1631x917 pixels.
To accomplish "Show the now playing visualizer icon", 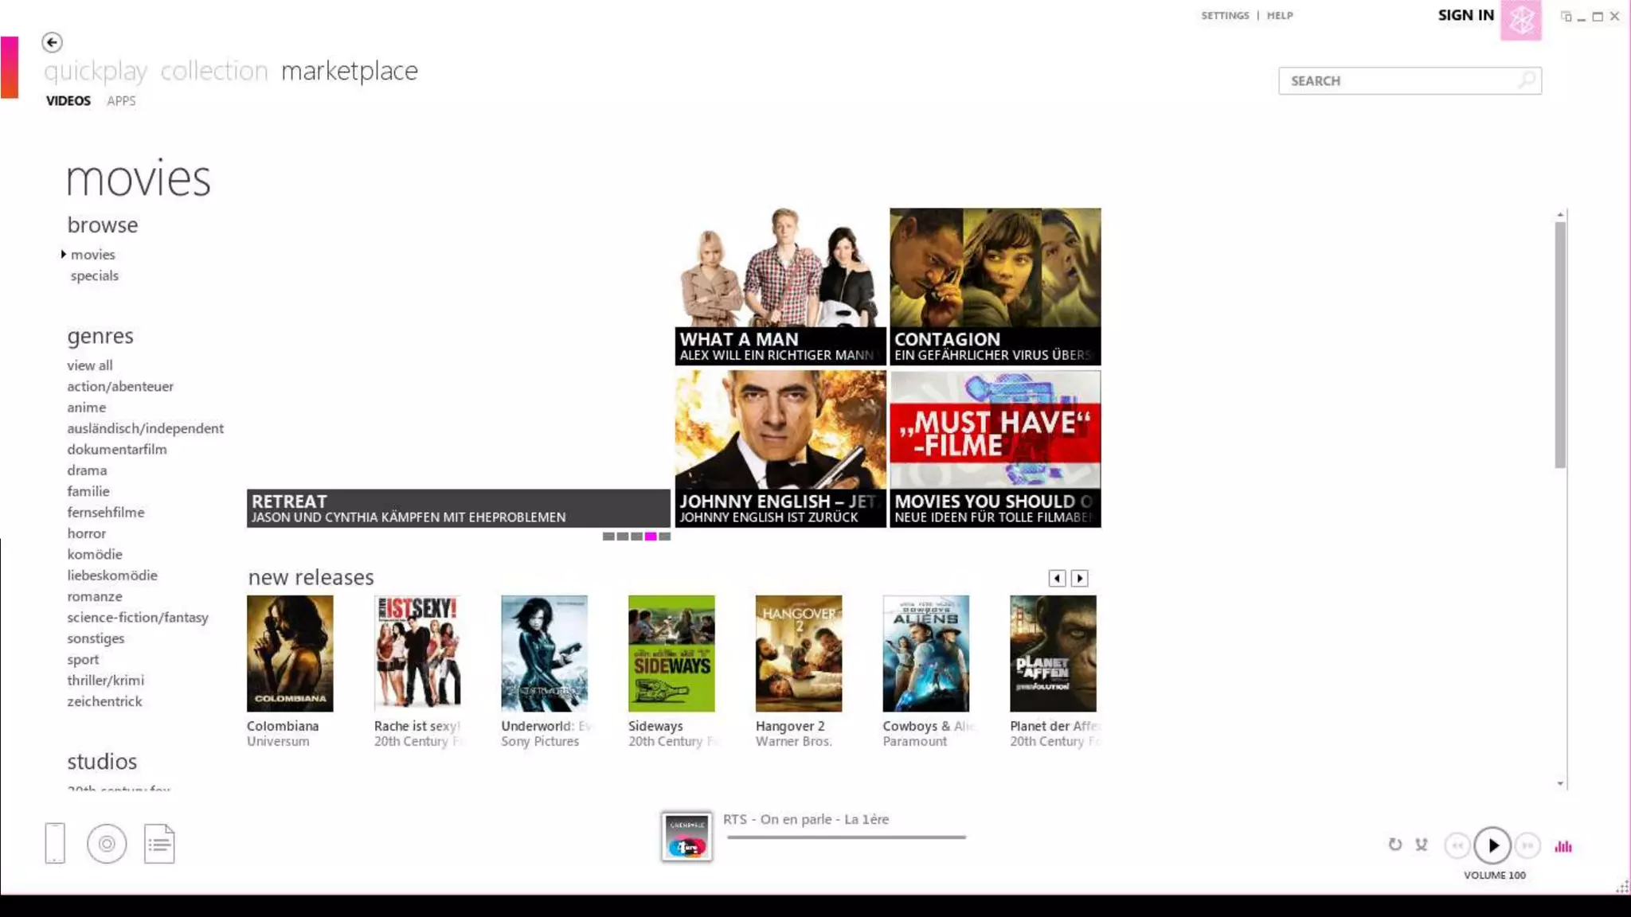I will point(1563,846).
